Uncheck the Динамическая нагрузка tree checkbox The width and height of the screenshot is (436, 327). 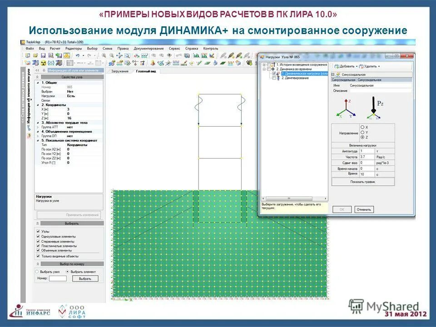(x=274, y=74)
